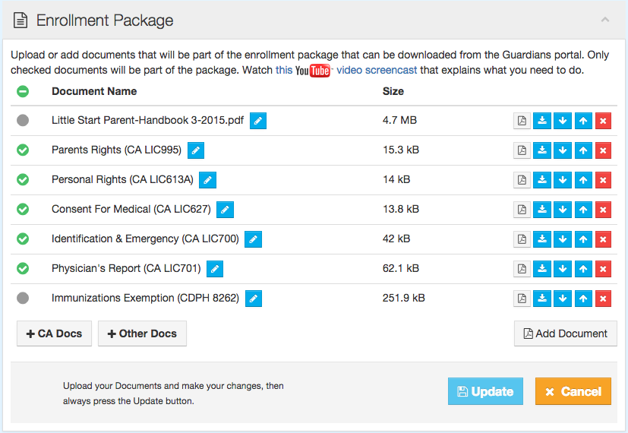
Task: Collapse the Enrollment Package panel
Action: [605, 21]
